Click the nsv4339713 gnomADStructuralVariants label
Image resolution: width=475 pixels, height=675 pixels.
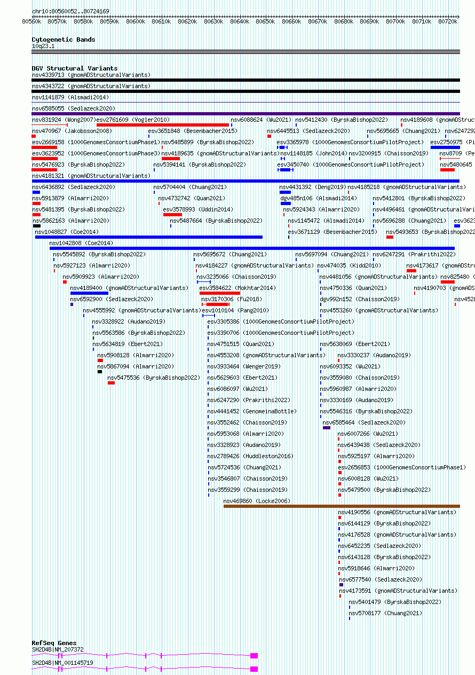click(91, 75)
